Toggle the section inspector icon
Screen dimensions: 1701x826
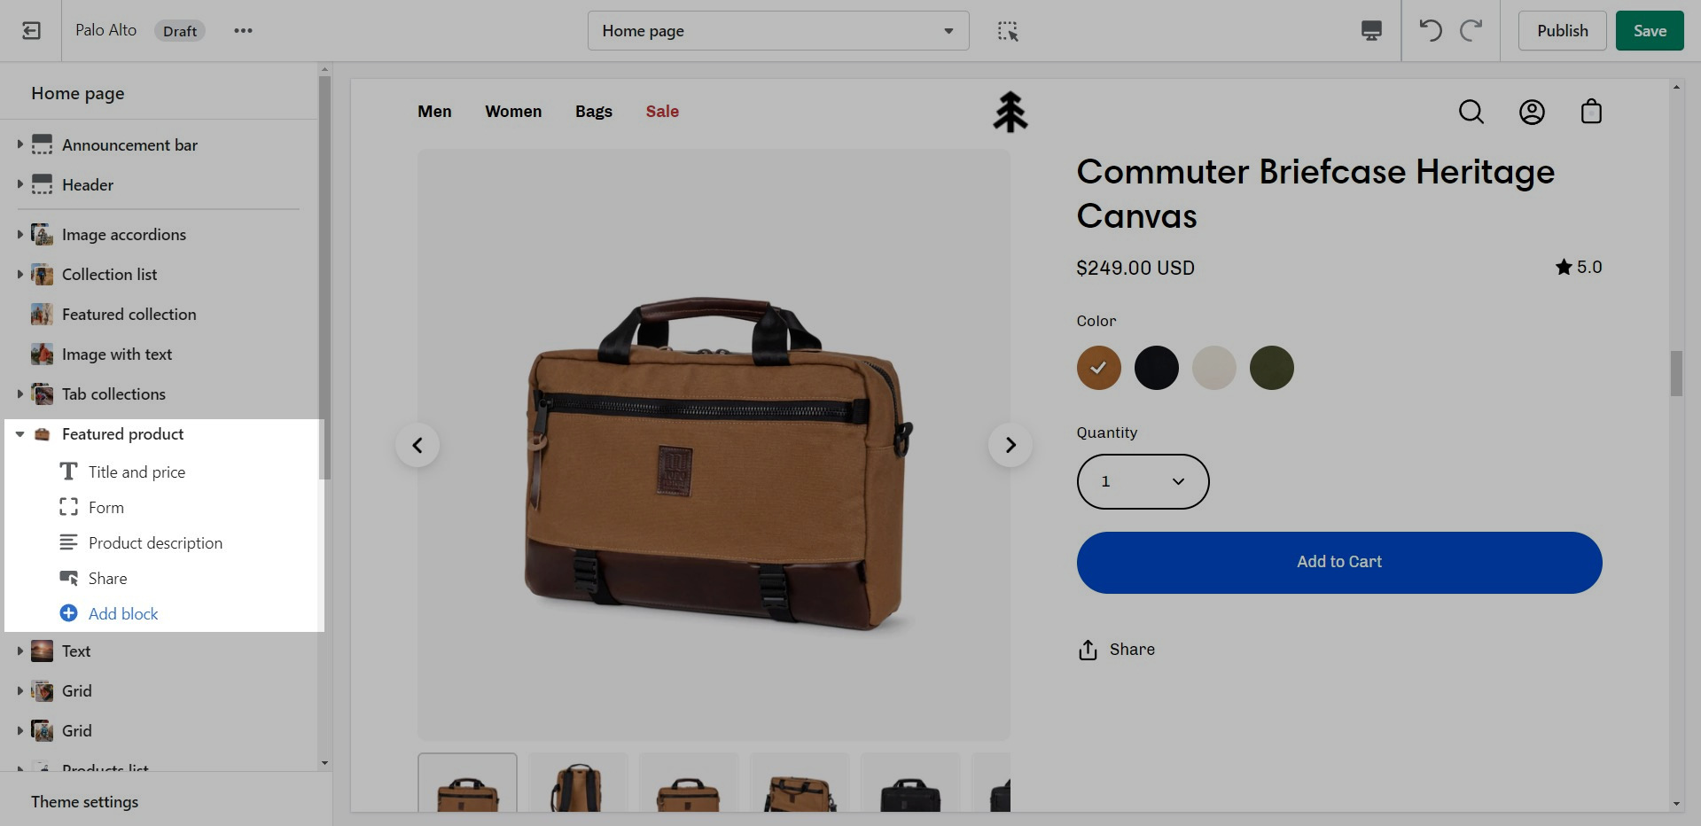(1008, 31)
